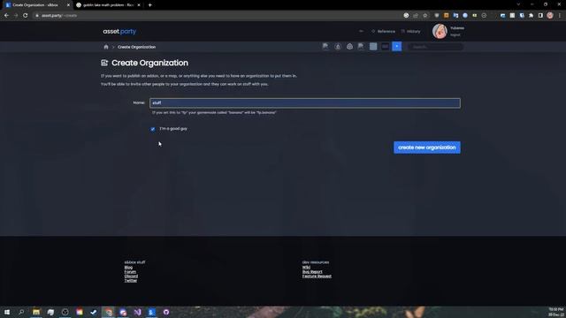This screenshot has width=566, height=318.
Task: Switch to the goblin lake math problem tab
Action: tap(108, 5)
